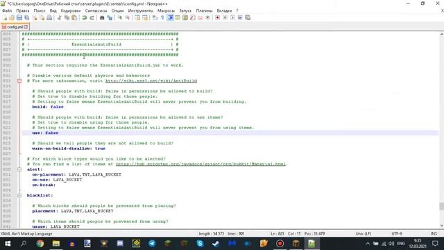Toggle synchronized horizontal scrolling icon

pyautogui.click(x=145, y=18)
